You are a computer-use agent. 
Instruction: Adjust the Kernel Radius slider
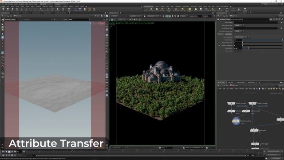pyautogui.click(x=262, y=40)
